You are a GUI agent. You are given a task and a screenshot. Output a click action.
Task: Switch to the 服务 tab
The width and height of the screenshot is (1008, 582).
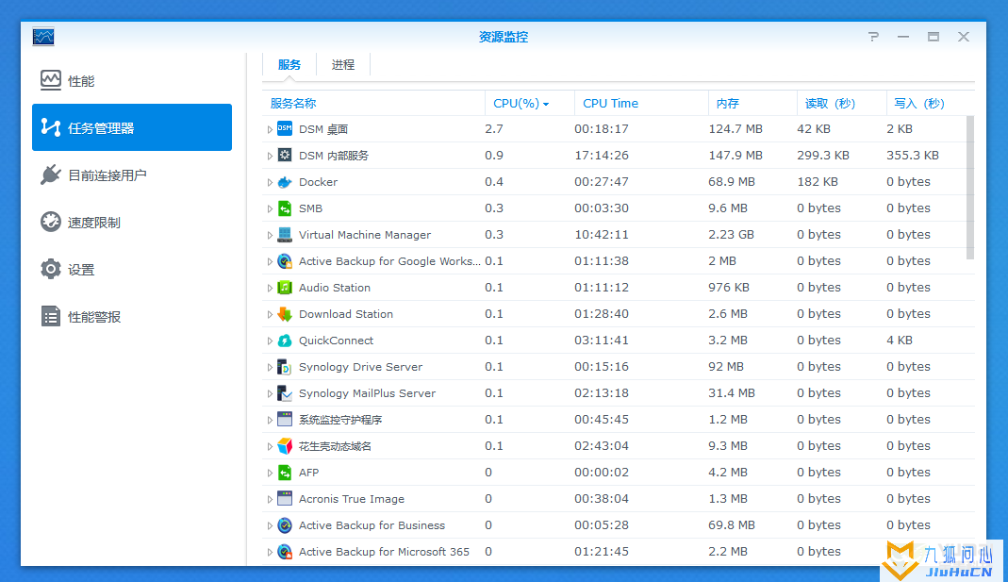click(x=289, y=65)
